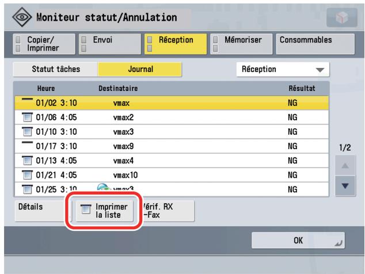
Task: Click the Envoi tab indicator lights
Action: [84, 44]
